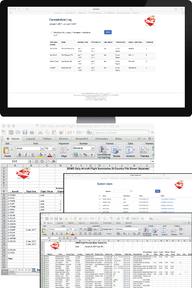Screen dimensions: 192x288
Task: Click the Cut scissors icon in Flight Summaries toolbar
Action: click(40, 132)
